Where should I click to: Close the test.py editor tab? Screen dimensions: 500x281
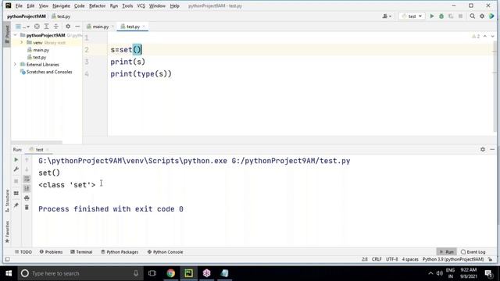(144, 27)
